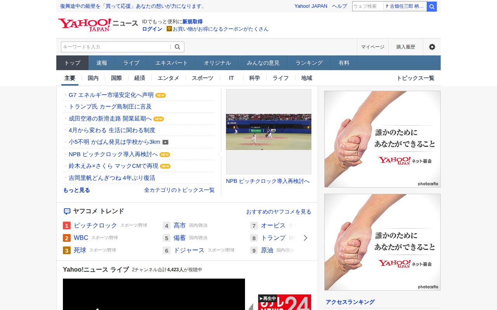Open trend rank 1 ピッチクロック
The height and width of the screenshot is (310, 497).
point(96,226)
